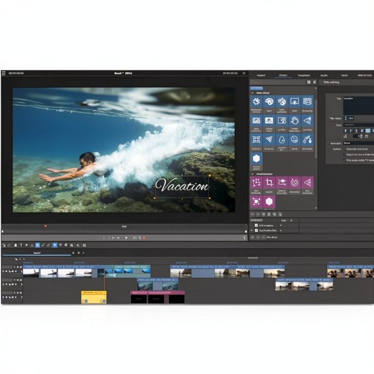Toggle the highlighted magnet snapping button
Screen dimensions: 374x374
[37, 245]
